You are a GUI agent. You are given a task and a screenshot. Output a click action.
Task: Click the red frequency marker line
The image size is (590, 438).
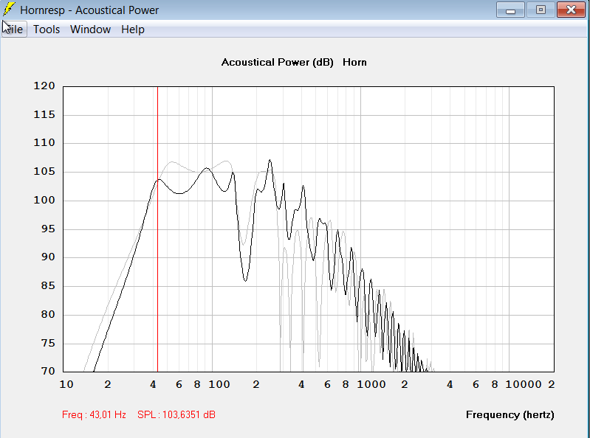[158, 229]
